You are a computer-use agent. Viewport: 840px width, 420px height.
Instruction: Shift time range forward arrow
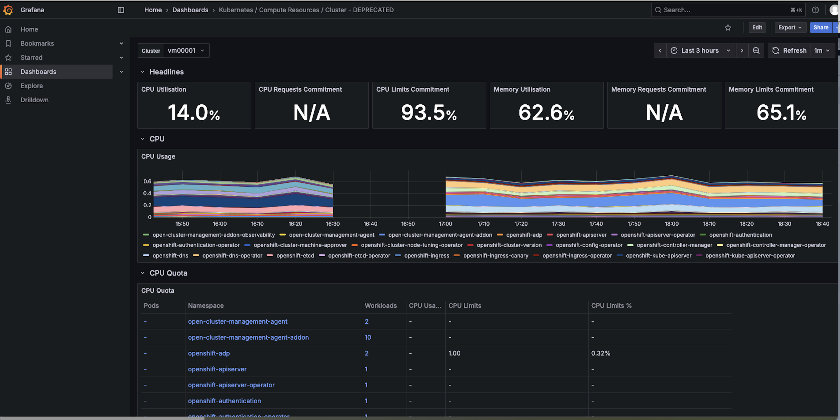click(742, 51)
